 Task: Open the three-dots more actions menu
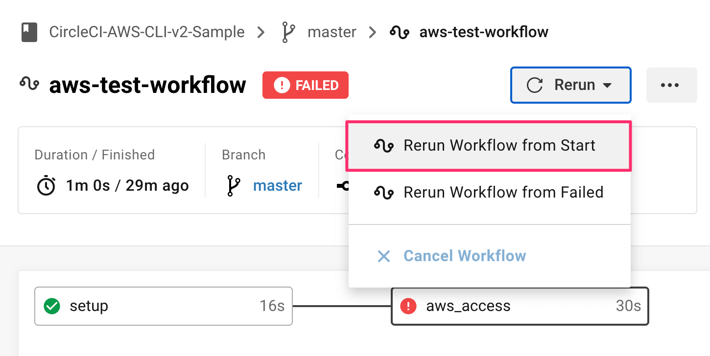coord(670,85)
